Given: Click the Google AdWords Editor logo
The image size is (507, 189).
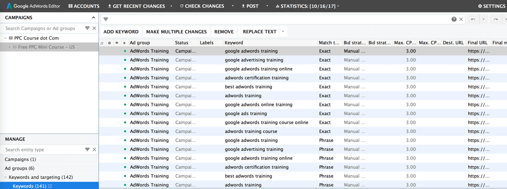Looking at the screenshot, I should pyautogui.click(x=33, y=6).
